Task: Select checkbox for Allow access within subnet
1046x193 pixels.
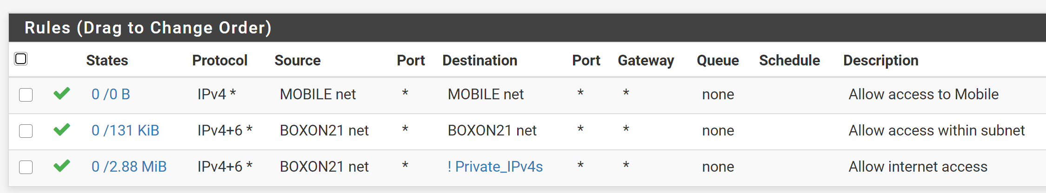Action: [x=26, y=131]
